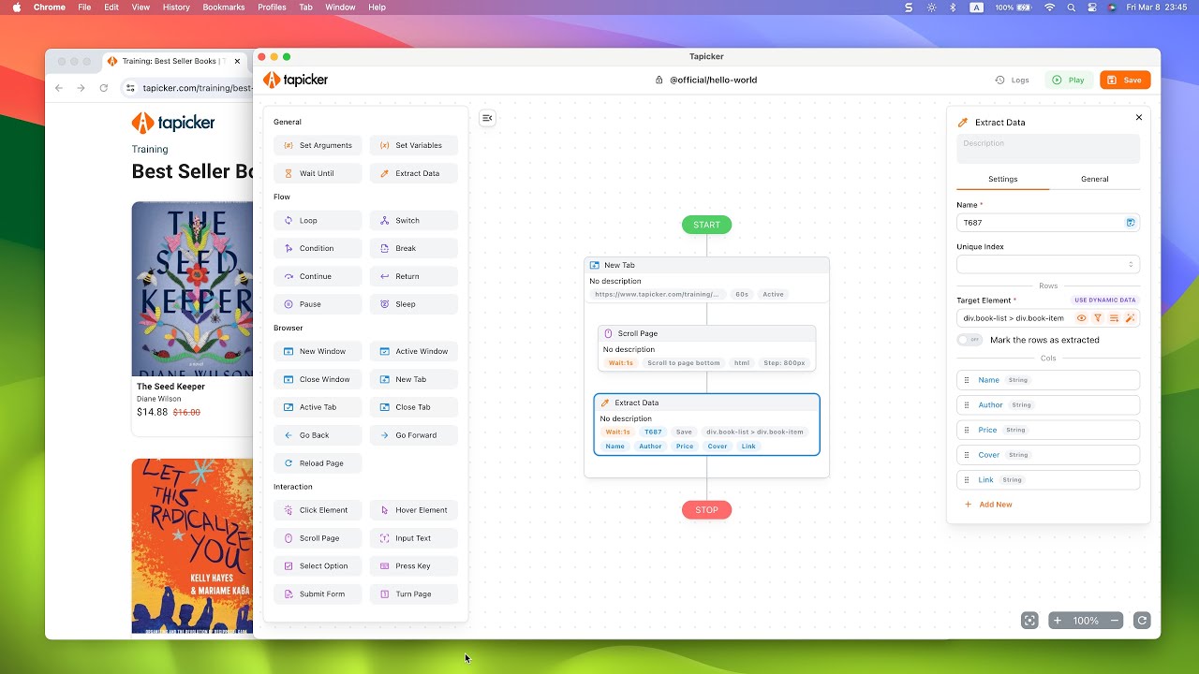Pick the New Tab action in the palette

[x=414, y=379]
